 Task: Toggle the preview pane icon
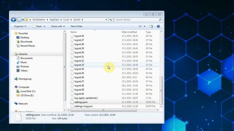click(151, 26)
